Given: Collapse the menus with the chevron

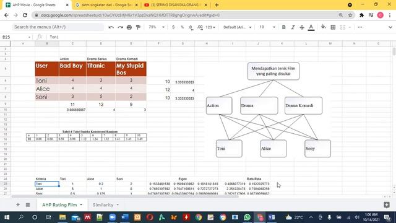Looking at the screenshot, I should [x=390, y=27].
